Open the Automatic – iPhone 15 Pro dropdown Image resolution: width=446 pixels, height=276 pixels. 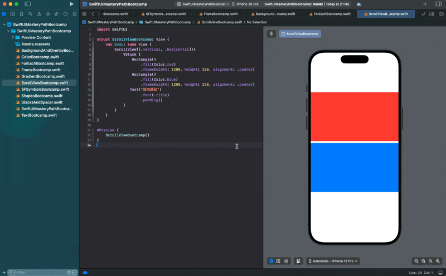pyautogui.click(x=333, y=261)
